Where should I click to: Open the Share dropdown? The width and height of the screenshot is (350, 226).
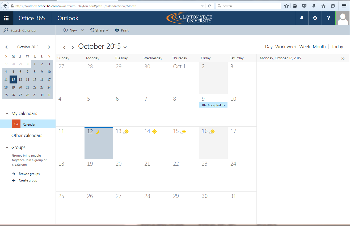tap(100, 30)
